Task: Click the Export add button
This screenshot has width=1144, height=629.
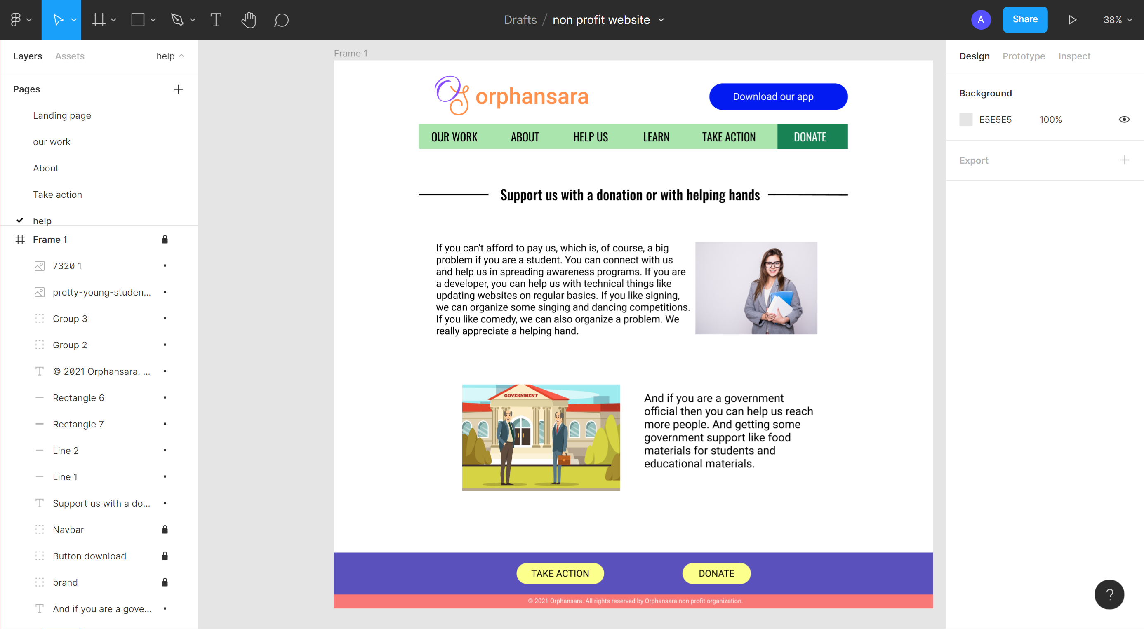Action: pyautogui.click(x=1125, y=160)
